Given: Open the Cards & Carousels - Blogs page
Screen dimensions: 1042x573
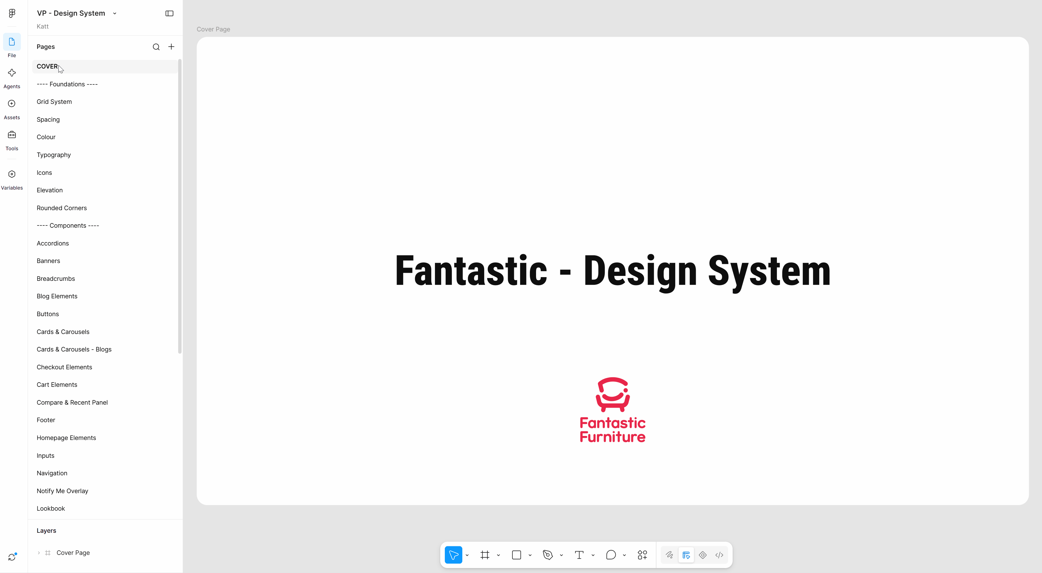Looking at the screenshot, I should [105, 349].
